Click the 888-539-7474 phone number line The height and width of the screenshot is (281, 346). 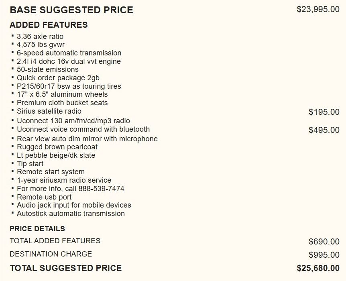[71, 189]
